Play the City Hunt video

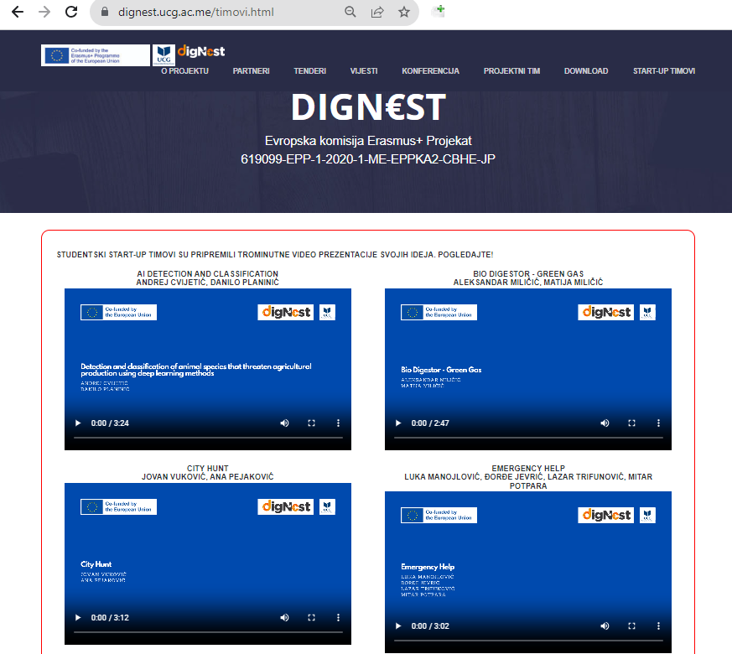pyautogui.click(x=78, y=618)
